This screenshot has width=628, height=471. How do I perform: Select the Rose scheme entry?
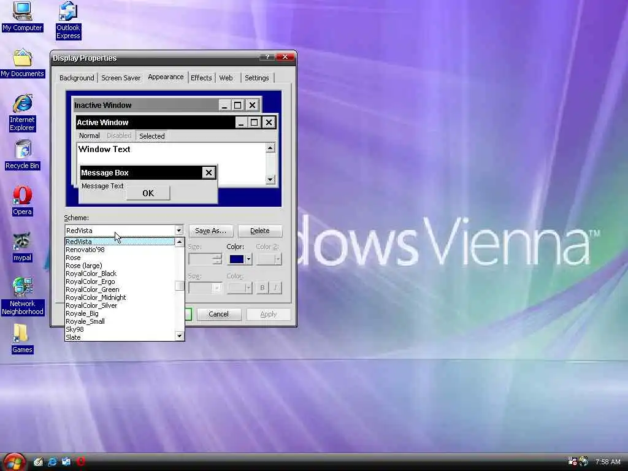click(x=120, y=258)
